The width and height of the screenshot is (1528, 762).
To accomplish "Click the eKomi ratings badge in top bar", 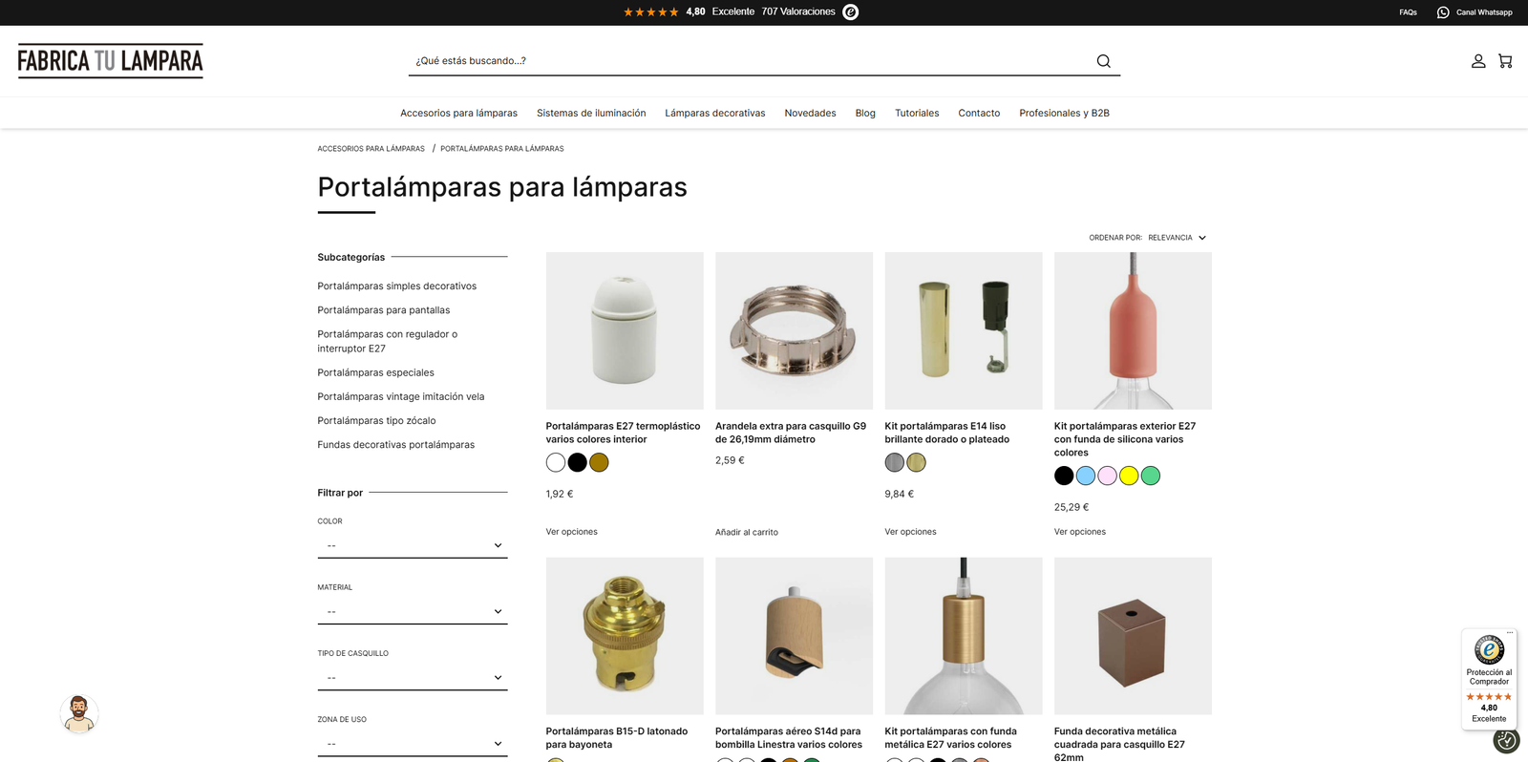I will tap(850, 12).
